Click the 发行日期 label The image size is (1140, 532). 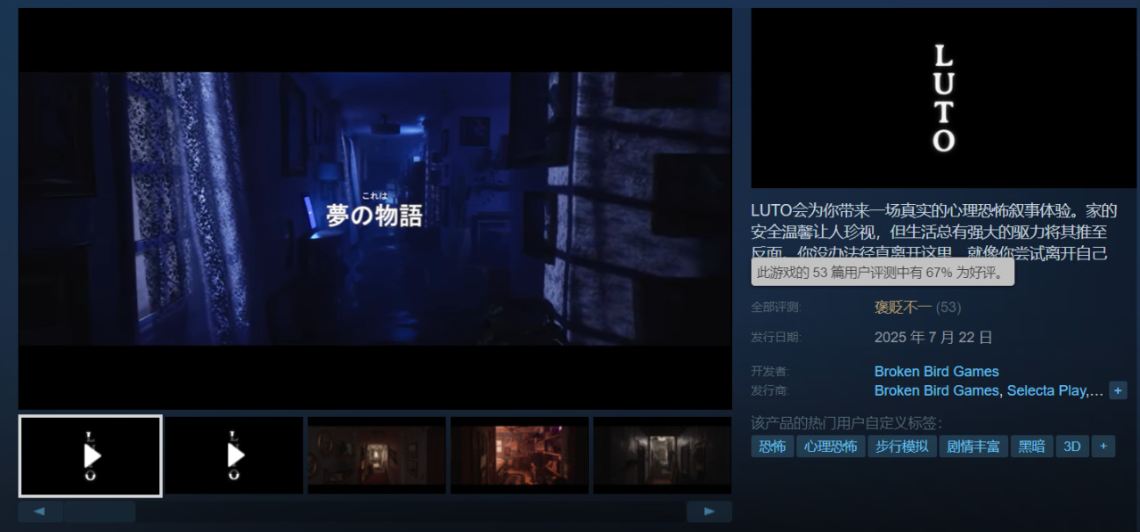[x=776, y=338]
